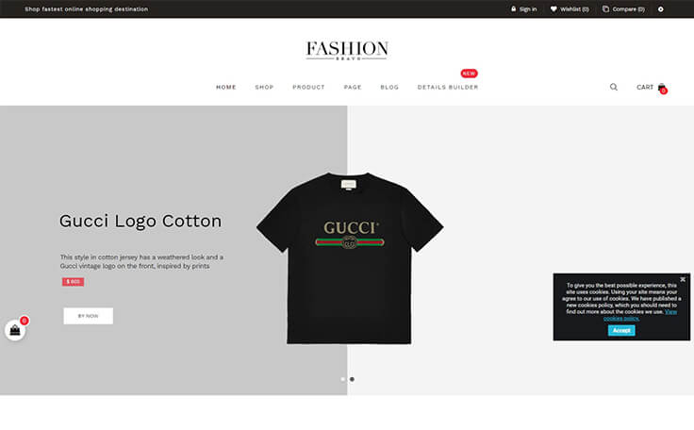Expand the Shop menu
Screen dimensions: 694x430
point(264,88)
